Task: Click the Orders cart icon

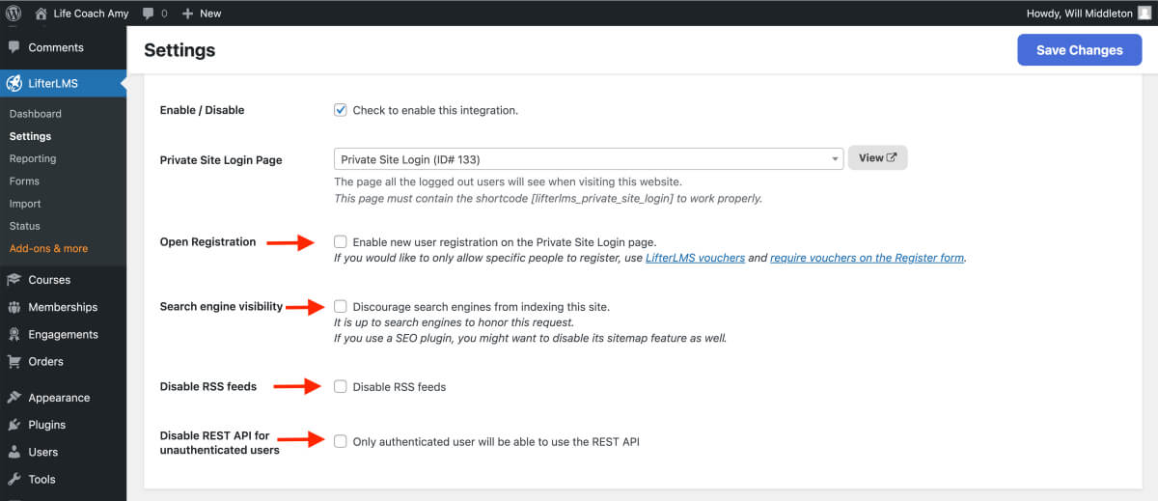Action: coord(14,362)
